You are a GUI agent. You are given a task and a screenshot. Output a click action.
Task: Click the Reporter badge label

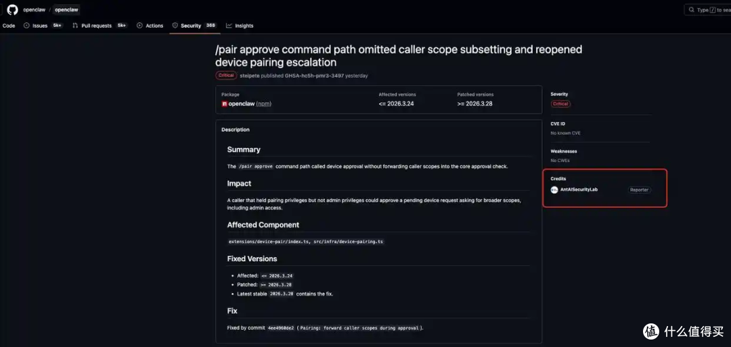[x=639, y=190]
